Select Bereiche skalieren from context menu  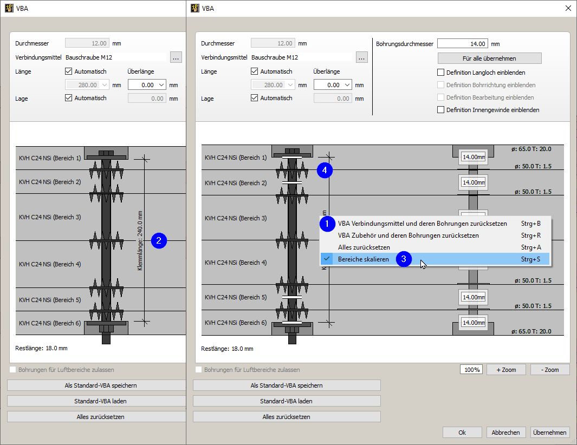click(x=363, y=259)
